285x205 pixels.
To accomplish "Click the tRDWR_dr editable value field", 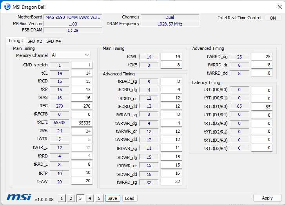I will point(171,165).
